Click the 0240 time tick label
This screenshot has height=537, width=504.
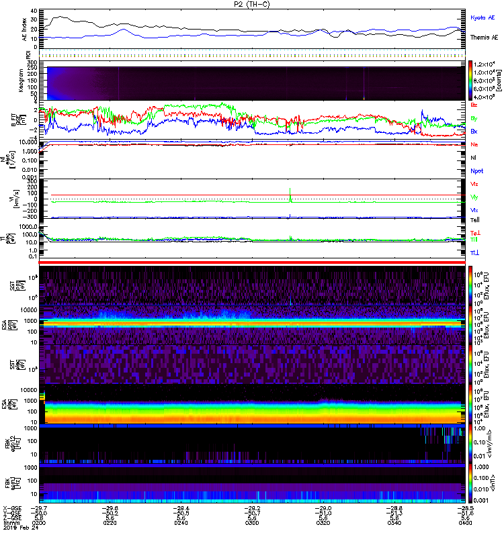181,523
